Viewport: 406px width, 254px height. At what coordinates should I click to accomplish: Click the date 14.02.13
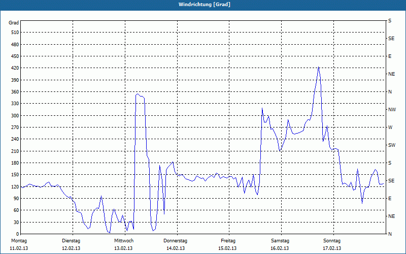[x=176, y=248]
